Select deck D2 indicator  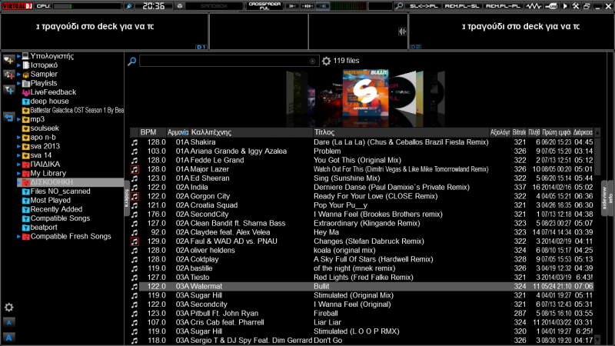pyautogui.click(x=415, y=47)
